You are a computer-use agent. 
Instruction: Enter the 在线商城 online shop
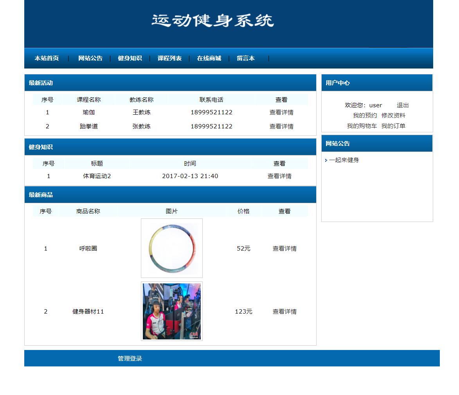(209, 58)
